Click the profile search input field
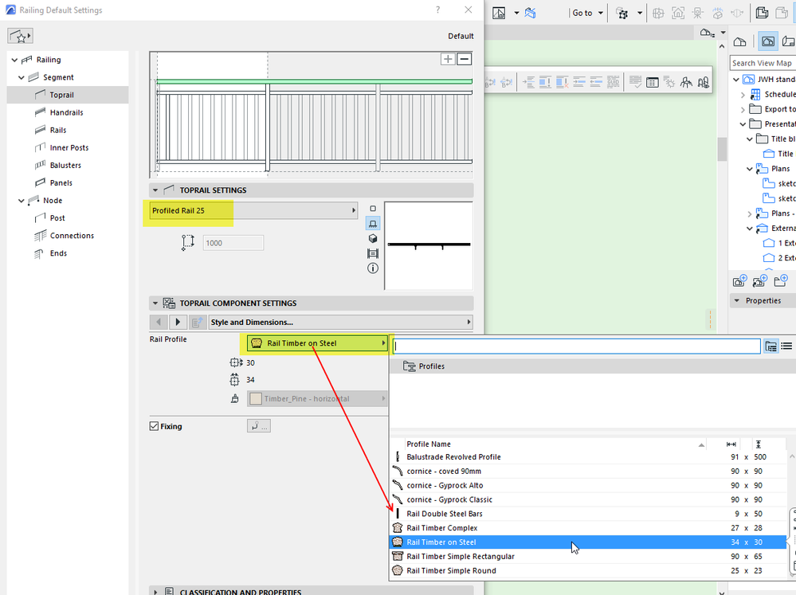Image resolution: width=796 pixels, height=595 pixels. [x=577, y=346]
